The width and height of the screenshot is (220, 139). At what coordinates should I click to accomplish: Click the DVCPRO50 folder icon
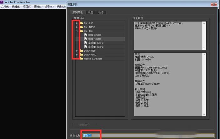[81, 51]
